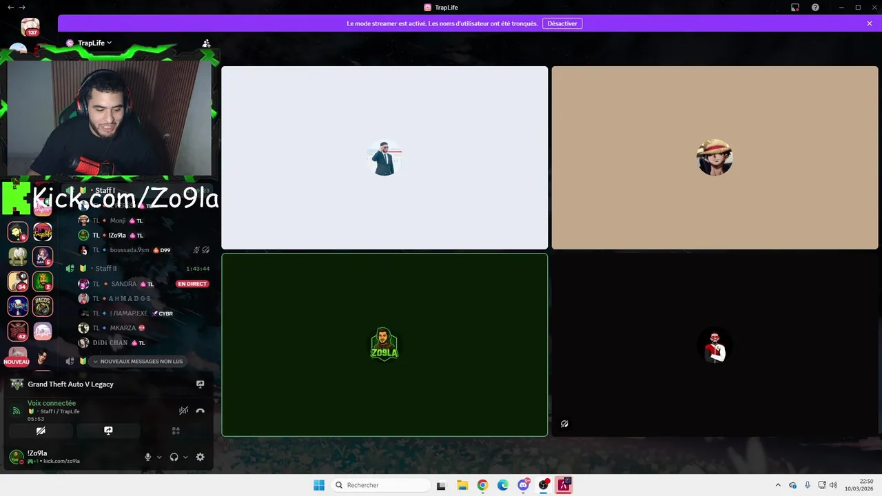The image size is (882, 496).
Task: Select user !Zo9la in voice channel list
Action: point(119,235)
